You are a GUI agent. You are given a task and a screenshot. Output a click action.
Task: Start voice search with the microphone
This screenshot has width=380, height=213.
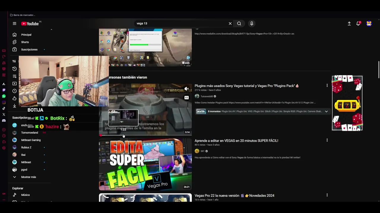[252, 24]
